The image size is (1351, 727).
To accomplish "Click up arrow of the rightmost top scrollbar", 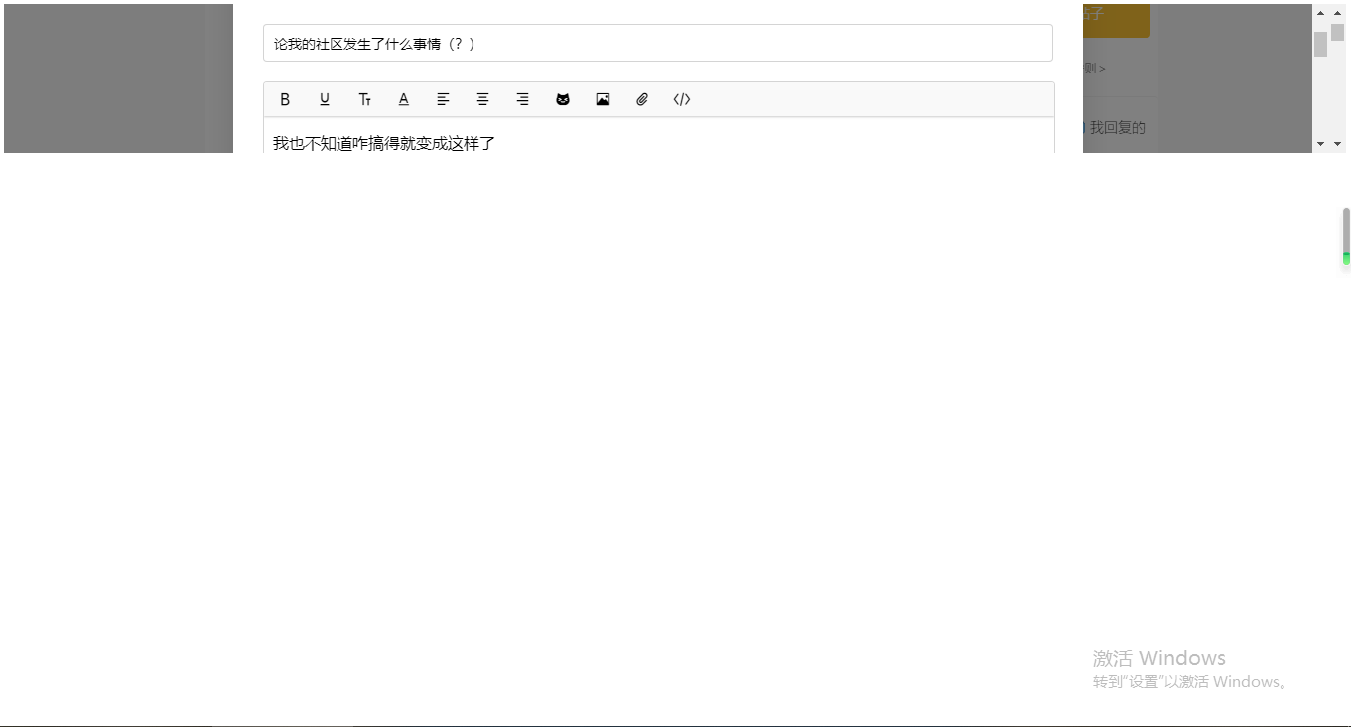I will point(1337,12).
